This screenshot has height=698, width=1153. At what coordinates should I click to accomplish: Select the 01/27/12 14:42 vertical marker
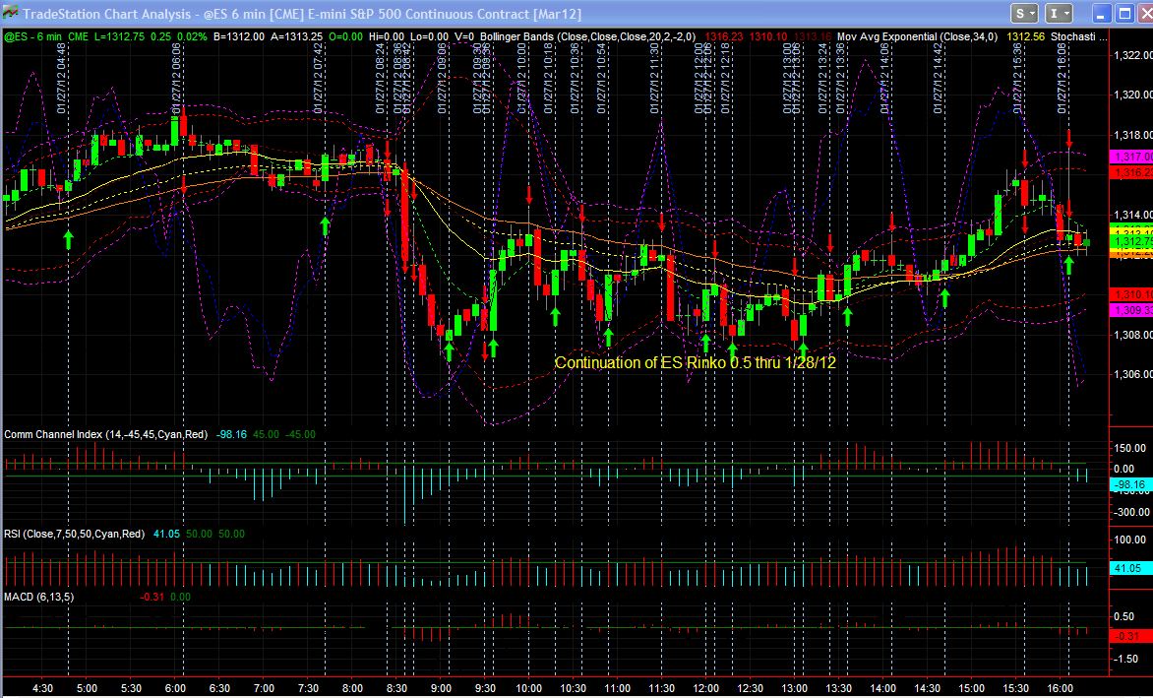click(x=939, y=77)
